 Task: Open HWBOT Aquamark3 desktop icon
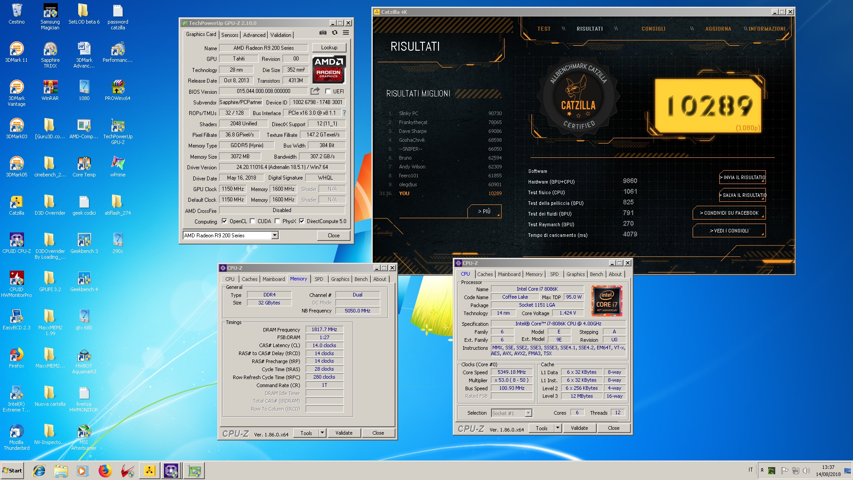click(x=84, y=360)
